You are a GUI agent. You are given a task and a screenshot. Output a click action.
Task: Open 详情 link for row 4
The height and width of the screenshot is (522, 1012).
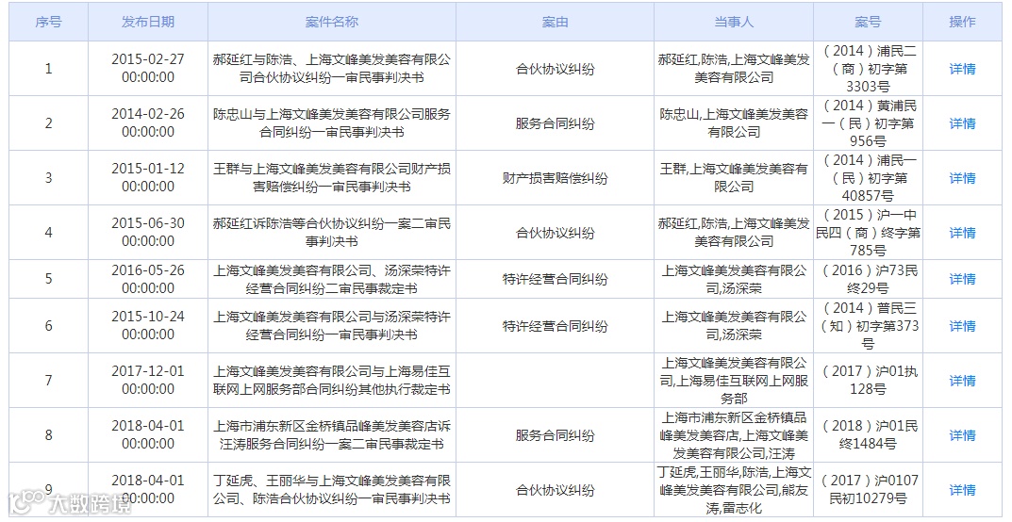(x=962, y=234)
